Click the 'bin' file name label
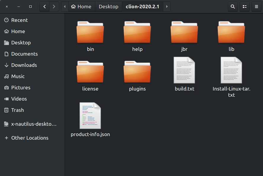 (91, 49)
